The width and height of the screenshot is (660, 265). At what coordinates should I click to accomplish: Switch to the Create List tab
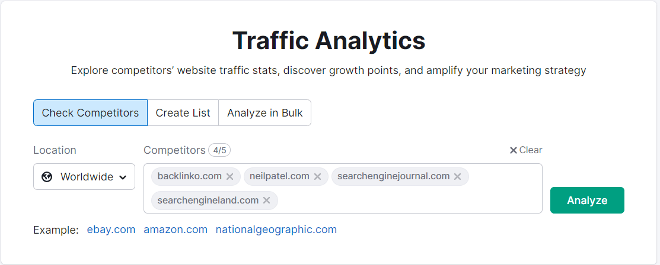click(x=183, y=112)
